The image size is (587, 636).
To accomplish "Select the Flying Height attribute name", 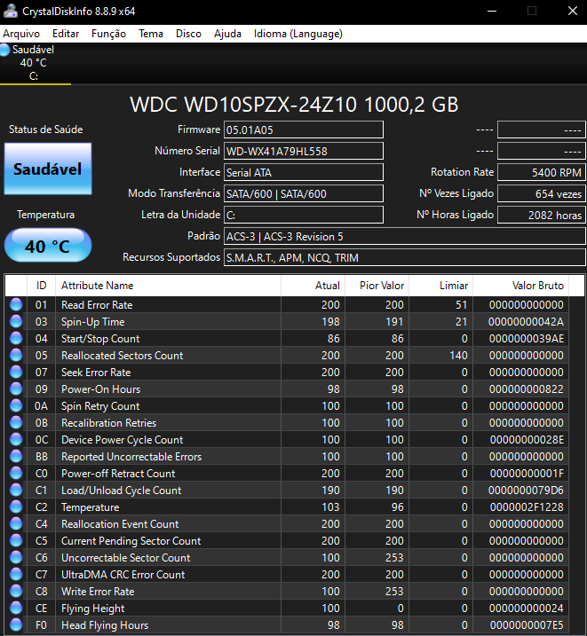I will tap(93, 609).
